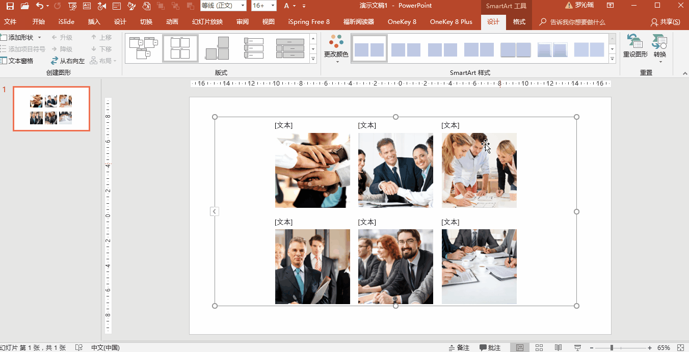This screenshot has width=689, height=352.
Task: Switch to 开始 Home tab
Action: point(39,22)
